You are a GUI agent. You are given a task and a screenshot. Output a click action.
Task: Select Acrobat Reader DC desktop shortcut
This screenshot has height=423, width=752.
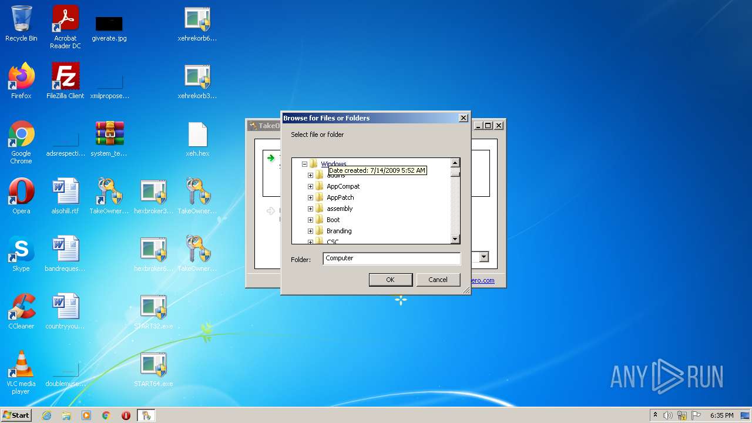65,27
